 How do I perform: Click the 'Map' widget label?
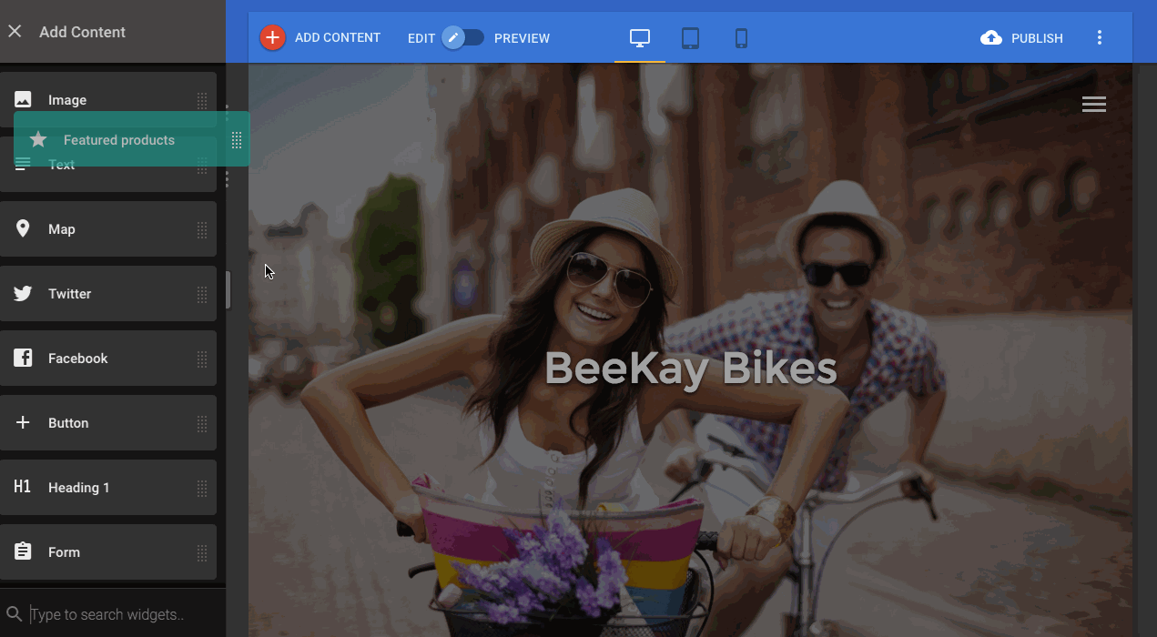tap(62, 229)
